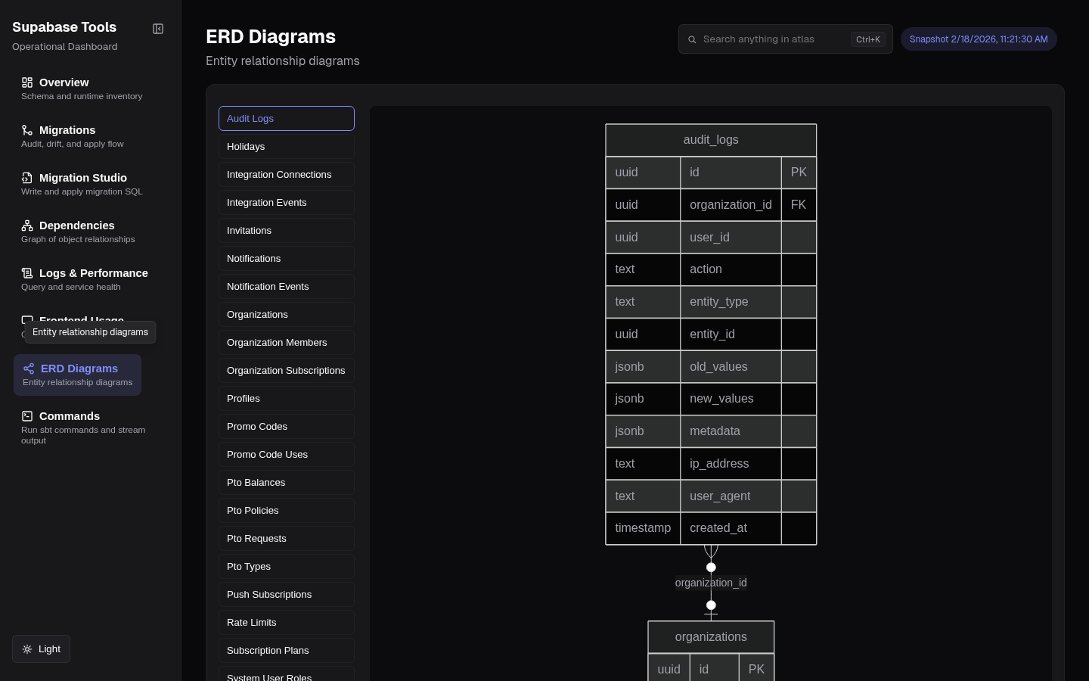Click the ERD Diagrams share-style icon
Viewport: 1089px width, 681px height.
[x=29, y=368]
